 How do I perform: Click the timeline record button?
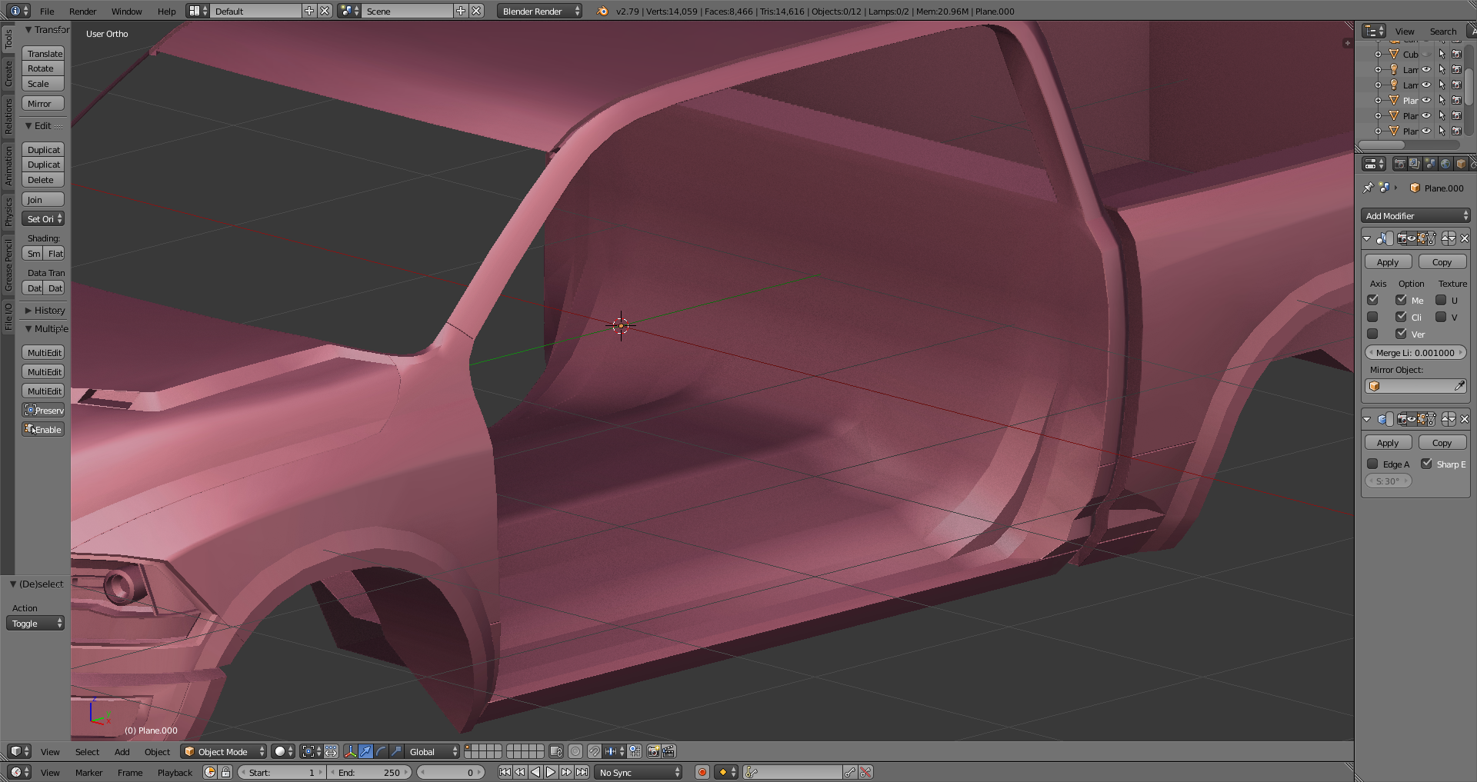(702, 772)
